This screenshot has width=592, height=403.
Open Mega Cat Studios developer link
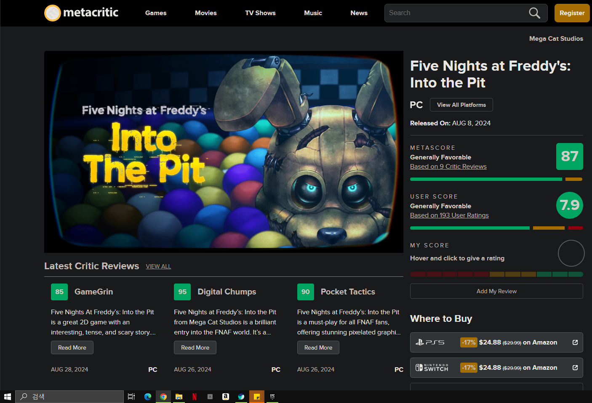[556, 39]
